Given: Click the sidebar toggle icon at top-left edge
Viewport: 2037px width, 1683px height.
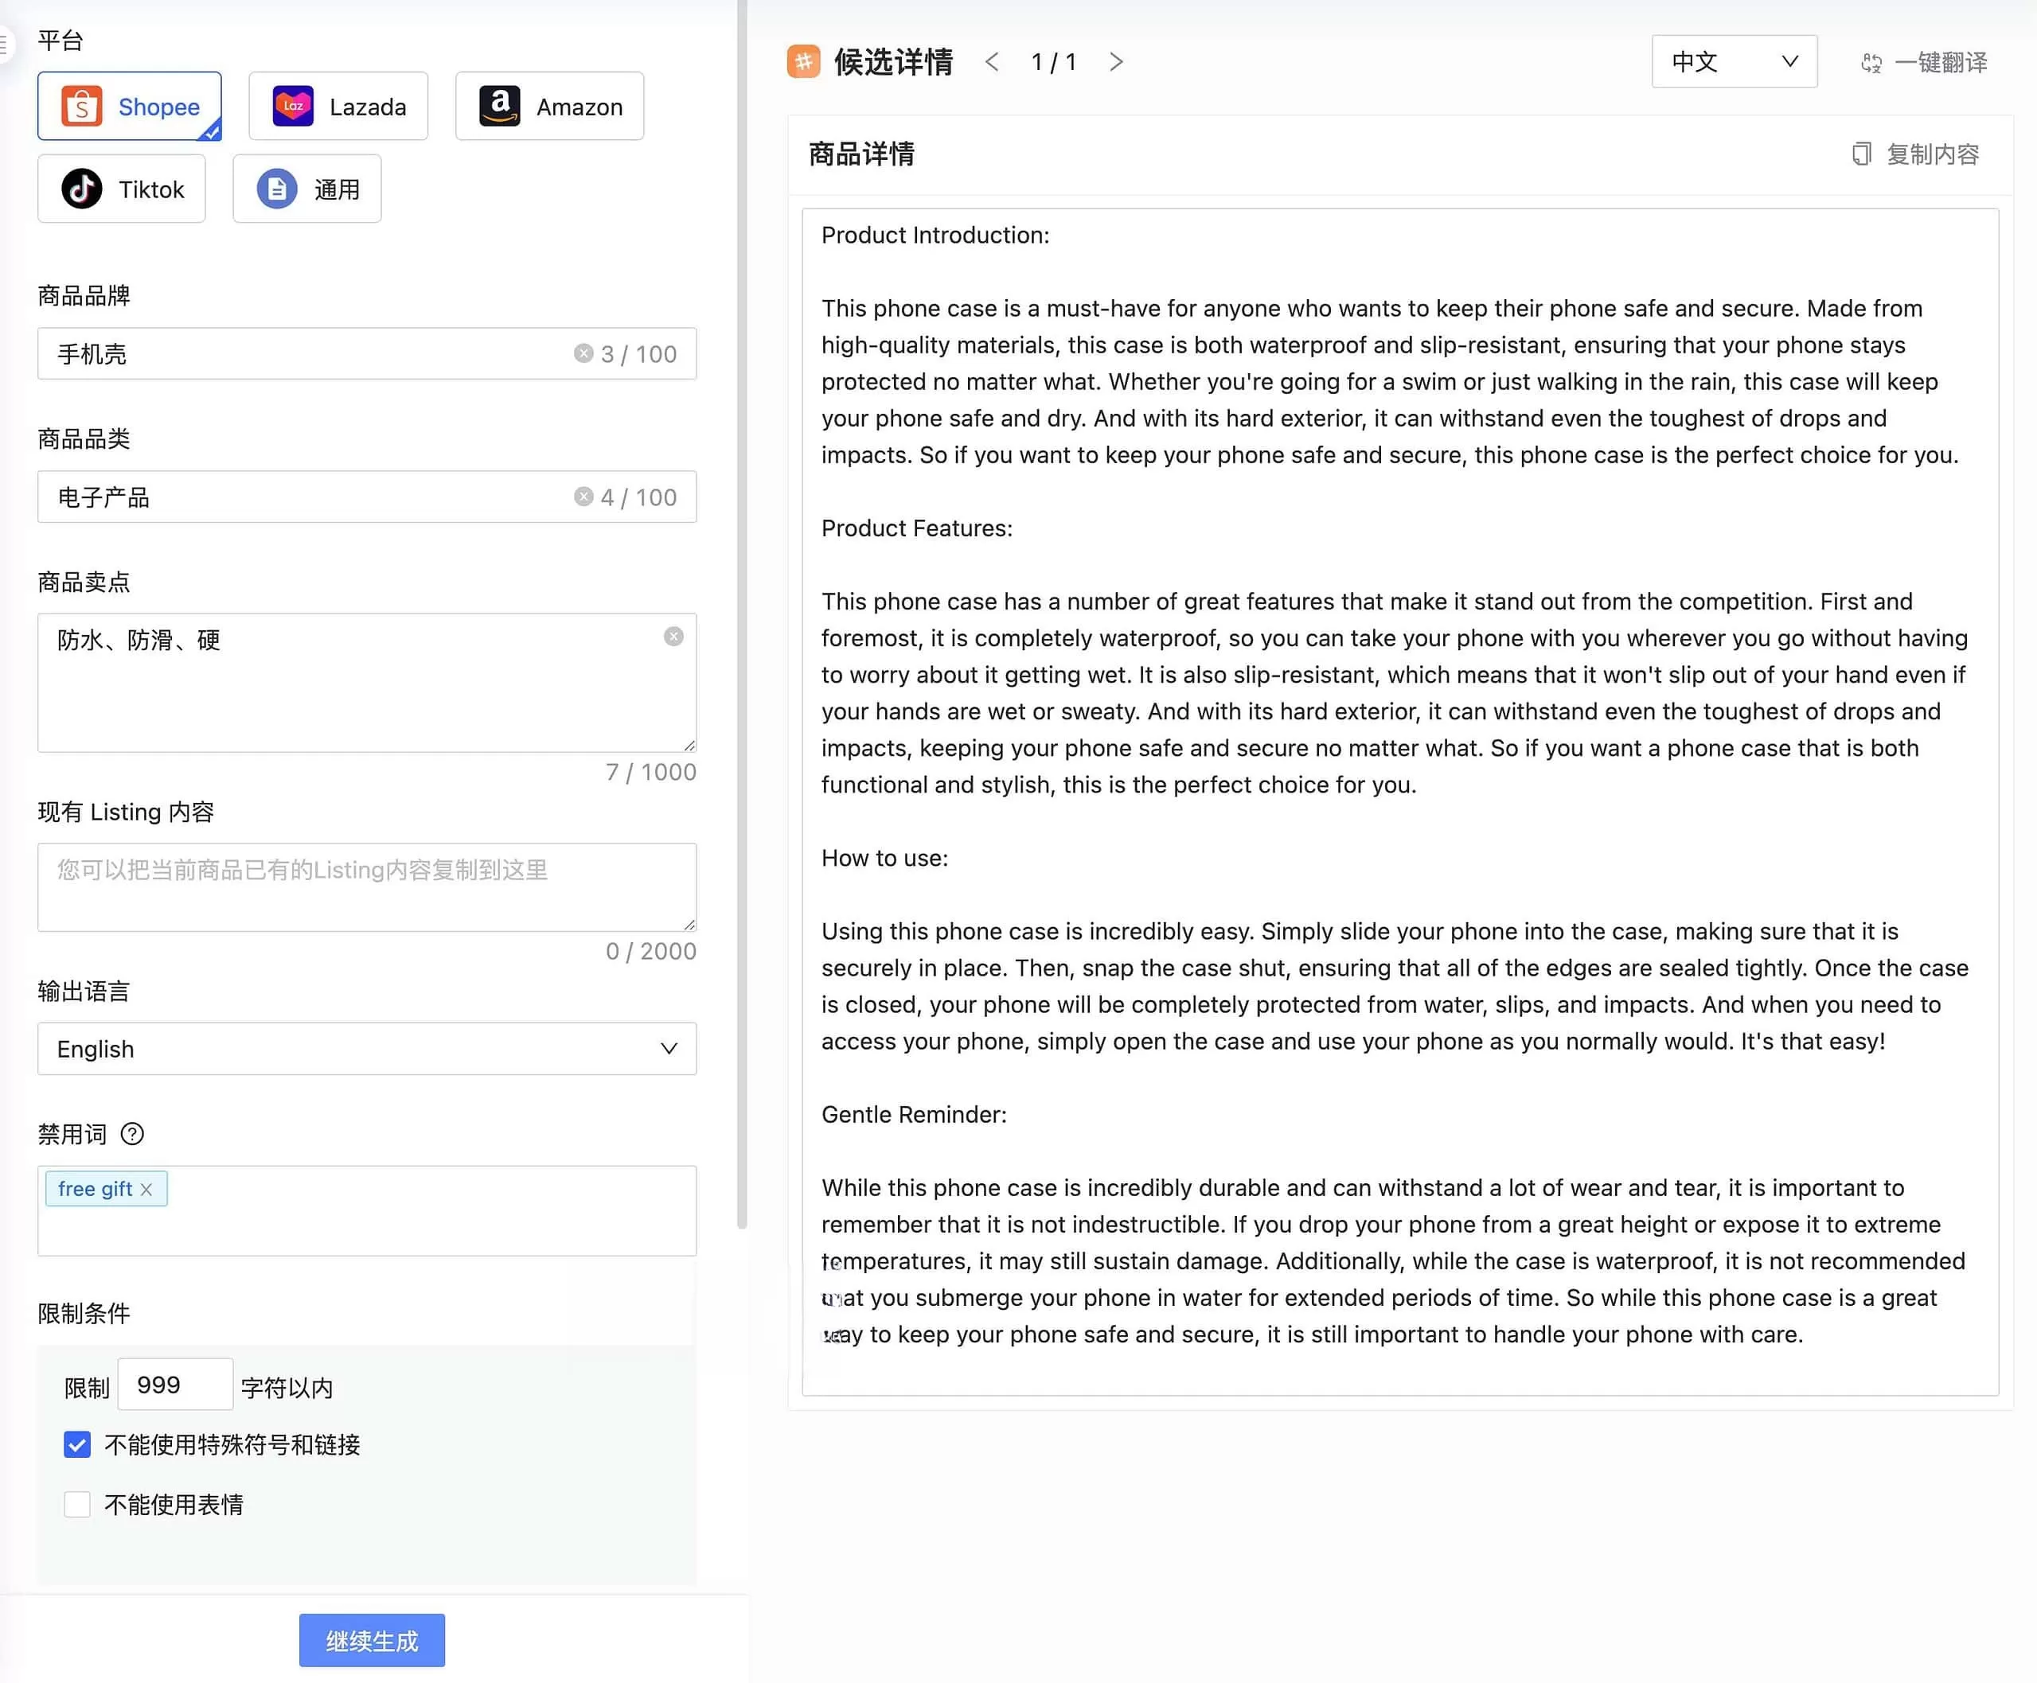Looking at the screenshot, I should (x=4, y=44).
